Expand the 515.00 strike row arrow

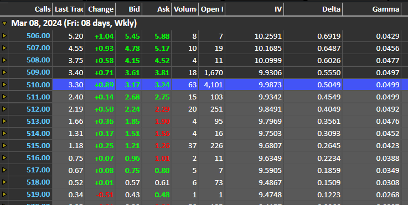click(4, 145)
